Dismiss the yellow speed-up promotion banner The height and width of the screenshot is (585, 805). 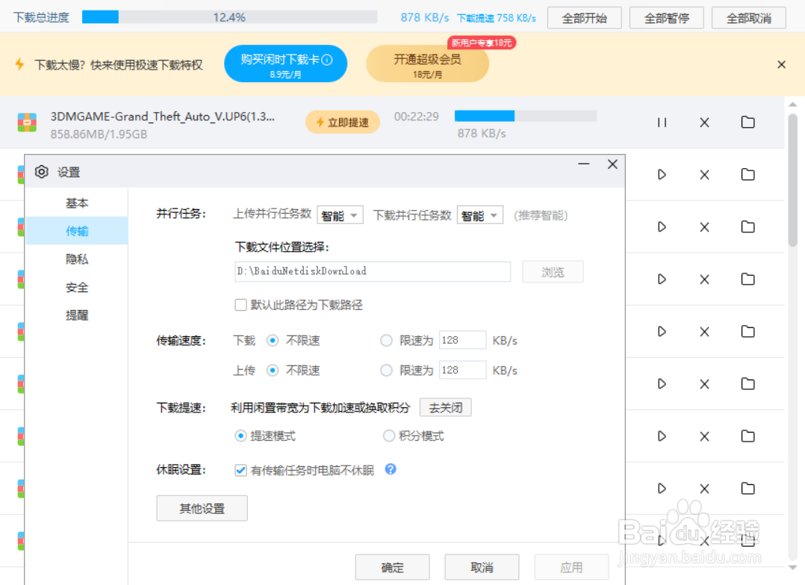781,64
